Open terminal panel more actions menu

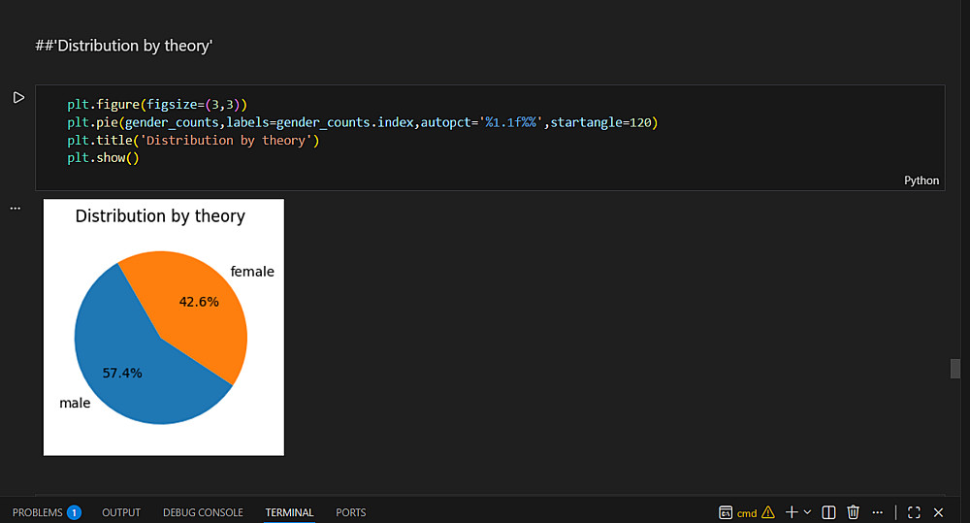click(x=878, y=512)
